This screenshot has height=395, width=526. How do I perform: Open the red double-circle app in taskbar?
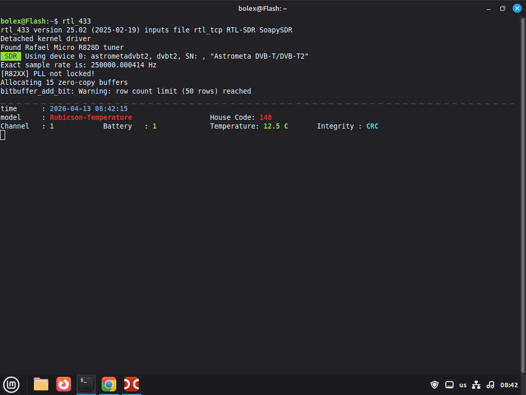(131, 384)
